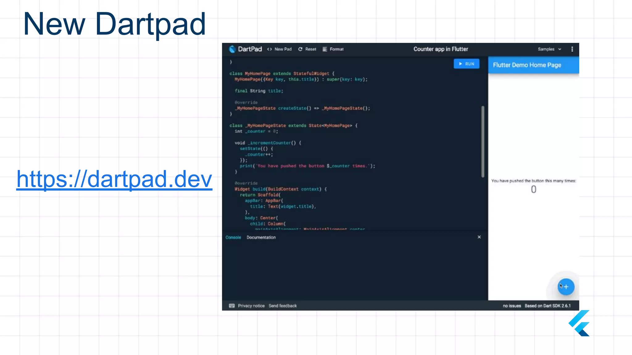Image resolution: width=632 pixels, height=355 pixels.
Task: Click the 'no issues' status text
Action: 512,306
